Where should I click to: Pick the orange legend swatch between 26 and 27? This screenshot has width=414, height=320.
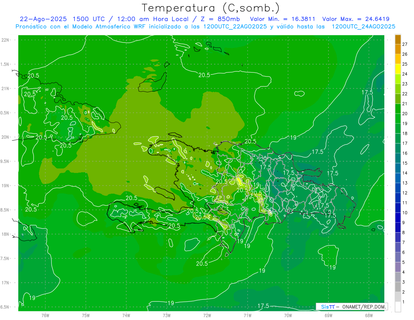coord(398,49)
